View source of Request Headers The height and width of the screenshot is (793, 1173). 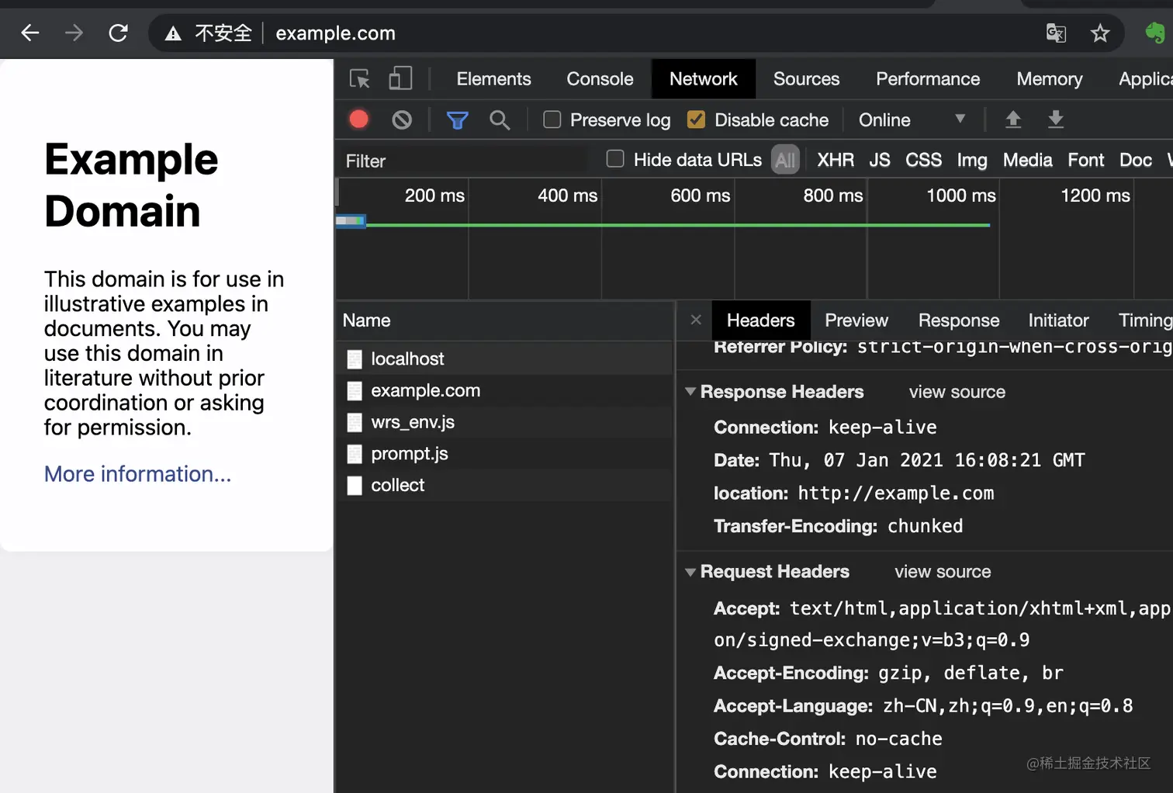[x=943, y=572]
